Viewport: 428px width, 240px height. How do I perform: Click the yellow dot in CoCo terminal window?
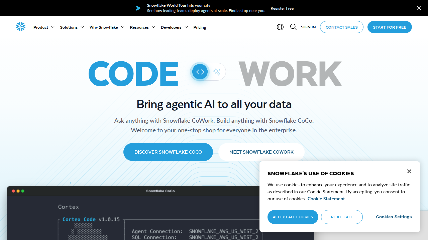coord(18,191)
